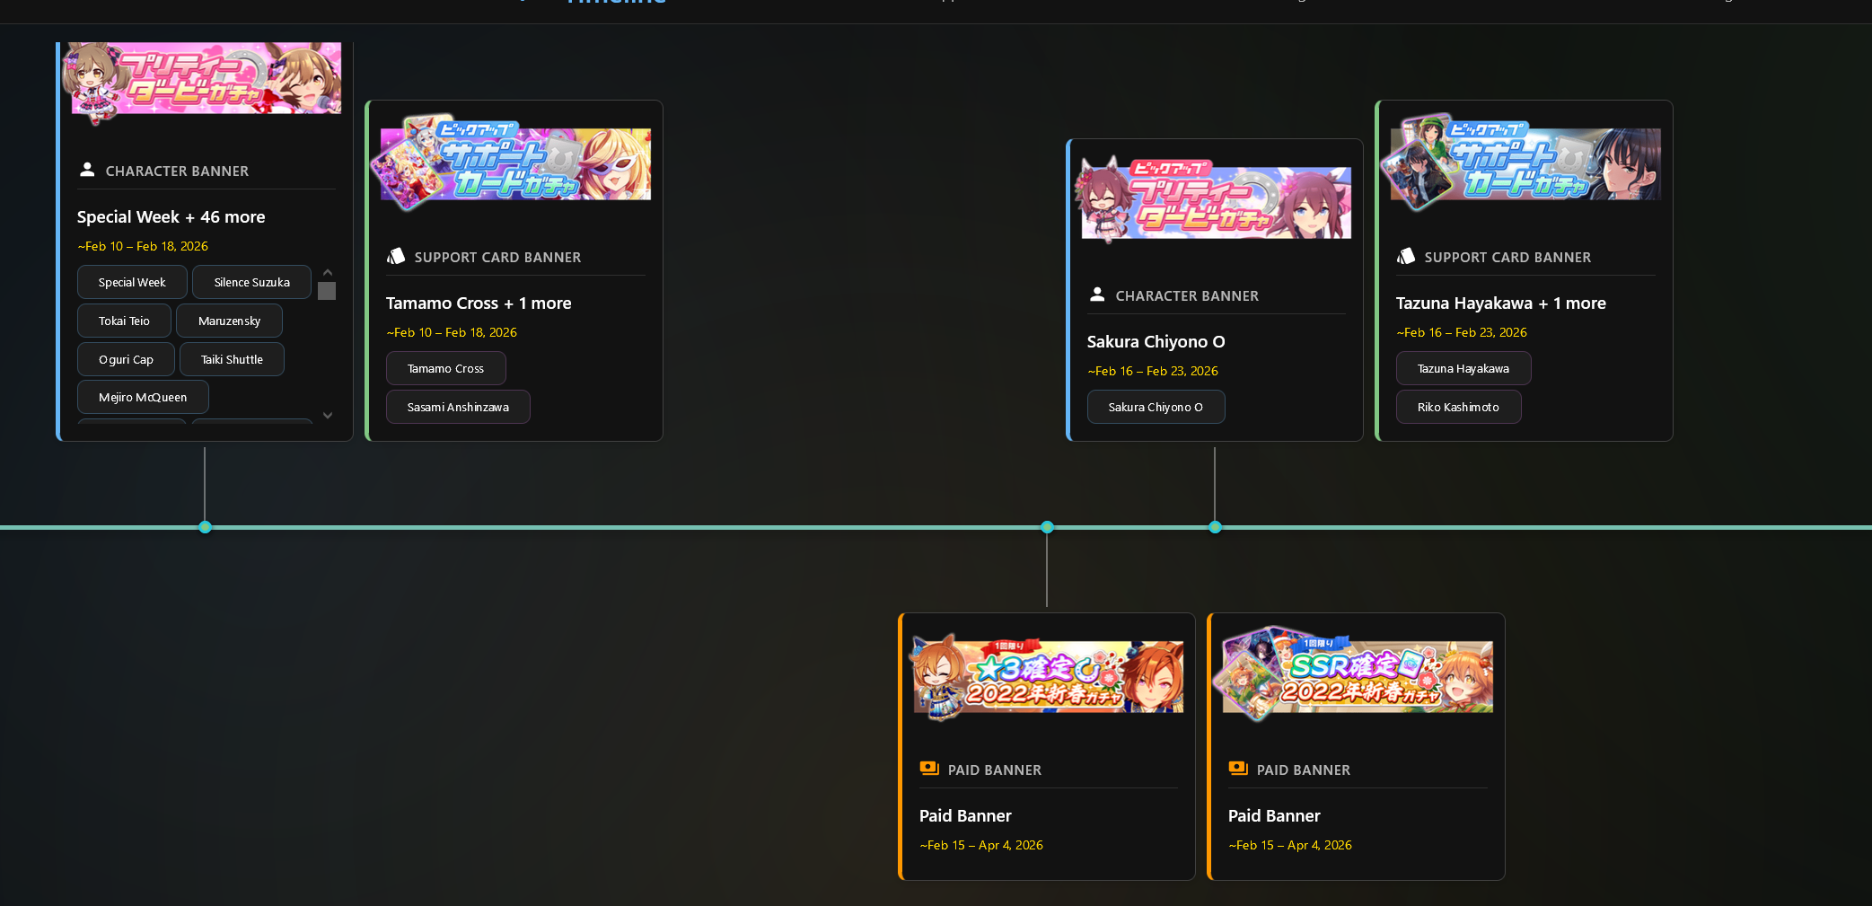
Task: Click the Feb 16 – Feb 23 date under Sakura Chiyono O
Action: click(x=1153, y=371)
